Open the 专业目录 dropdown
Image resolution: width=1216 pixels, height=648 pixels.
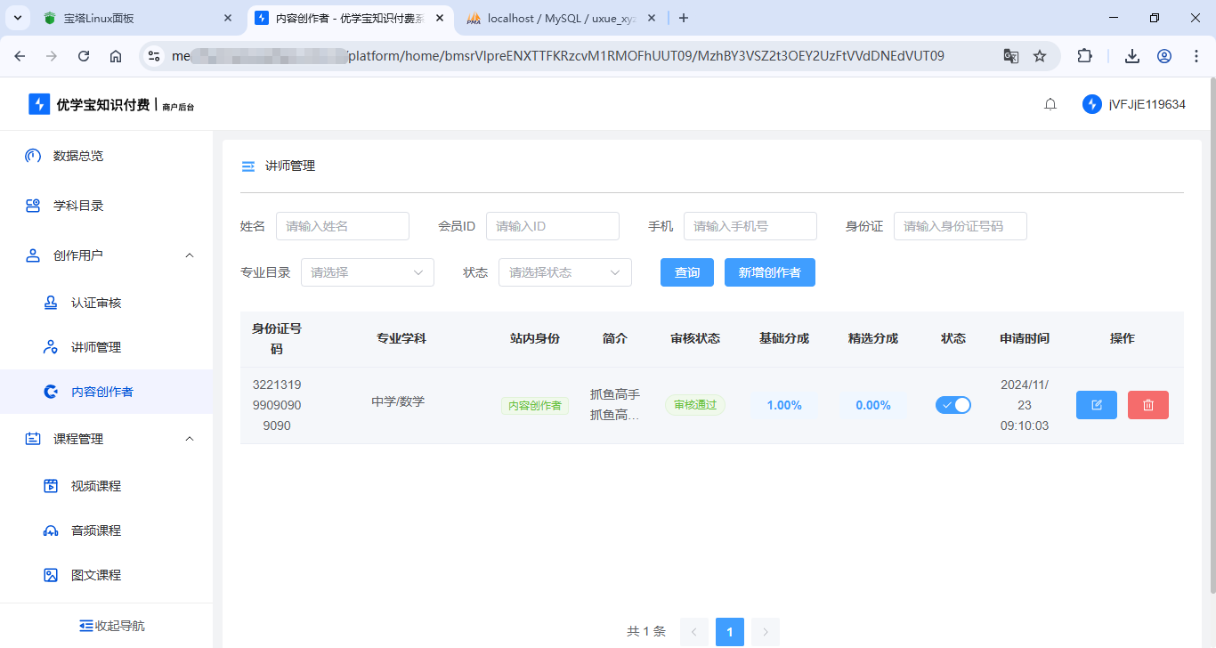(367, 272)
